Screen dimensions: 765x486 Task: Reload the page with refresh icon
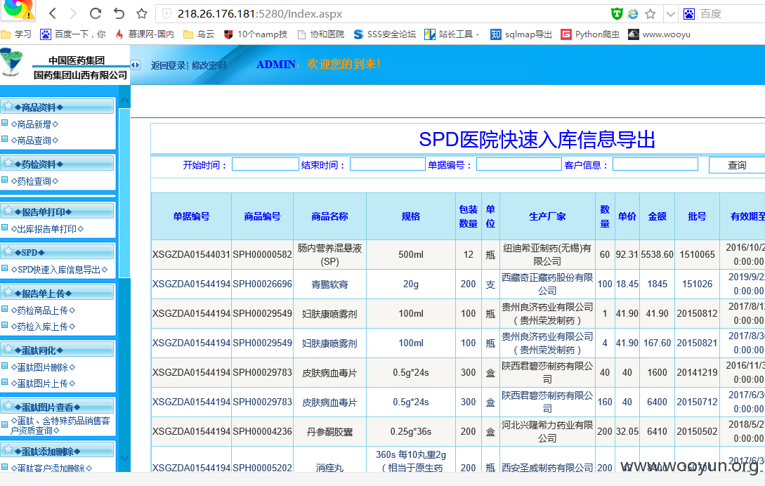(96, 13)
